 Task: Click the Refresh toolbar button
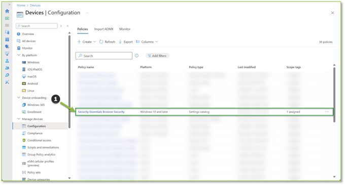107,42
